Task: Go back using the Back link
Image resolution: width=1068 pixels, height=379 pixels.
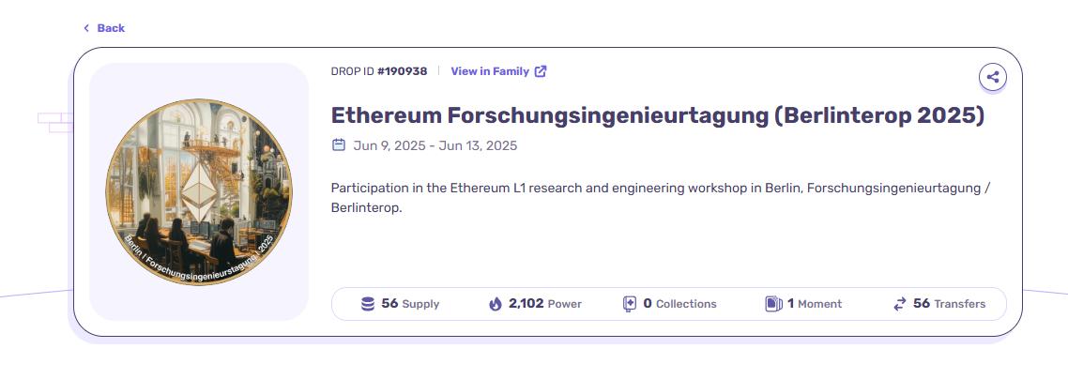Action: (111, 28)
